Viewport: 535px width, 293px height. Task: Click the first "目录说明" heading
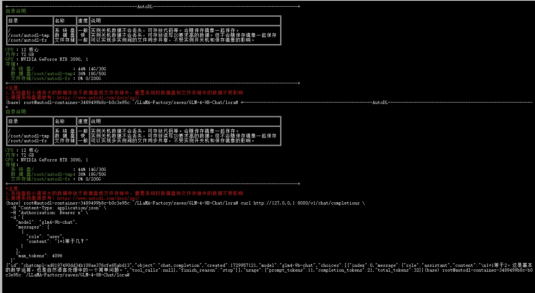point(17,11)
